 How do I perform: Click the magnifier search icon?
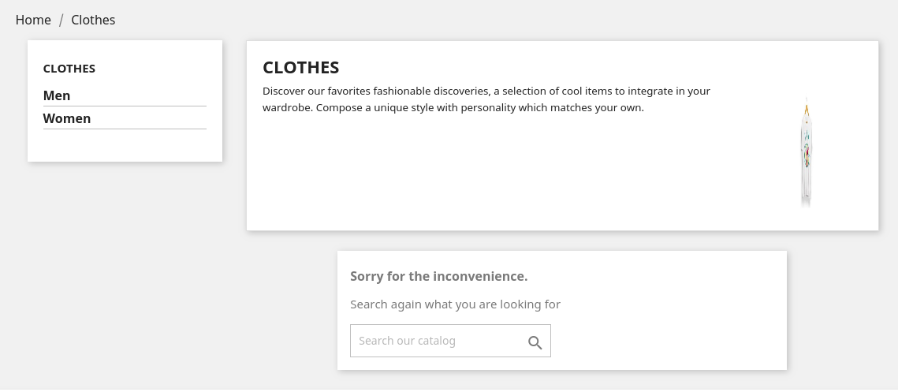pyautogui.click(x=535, y=342)
